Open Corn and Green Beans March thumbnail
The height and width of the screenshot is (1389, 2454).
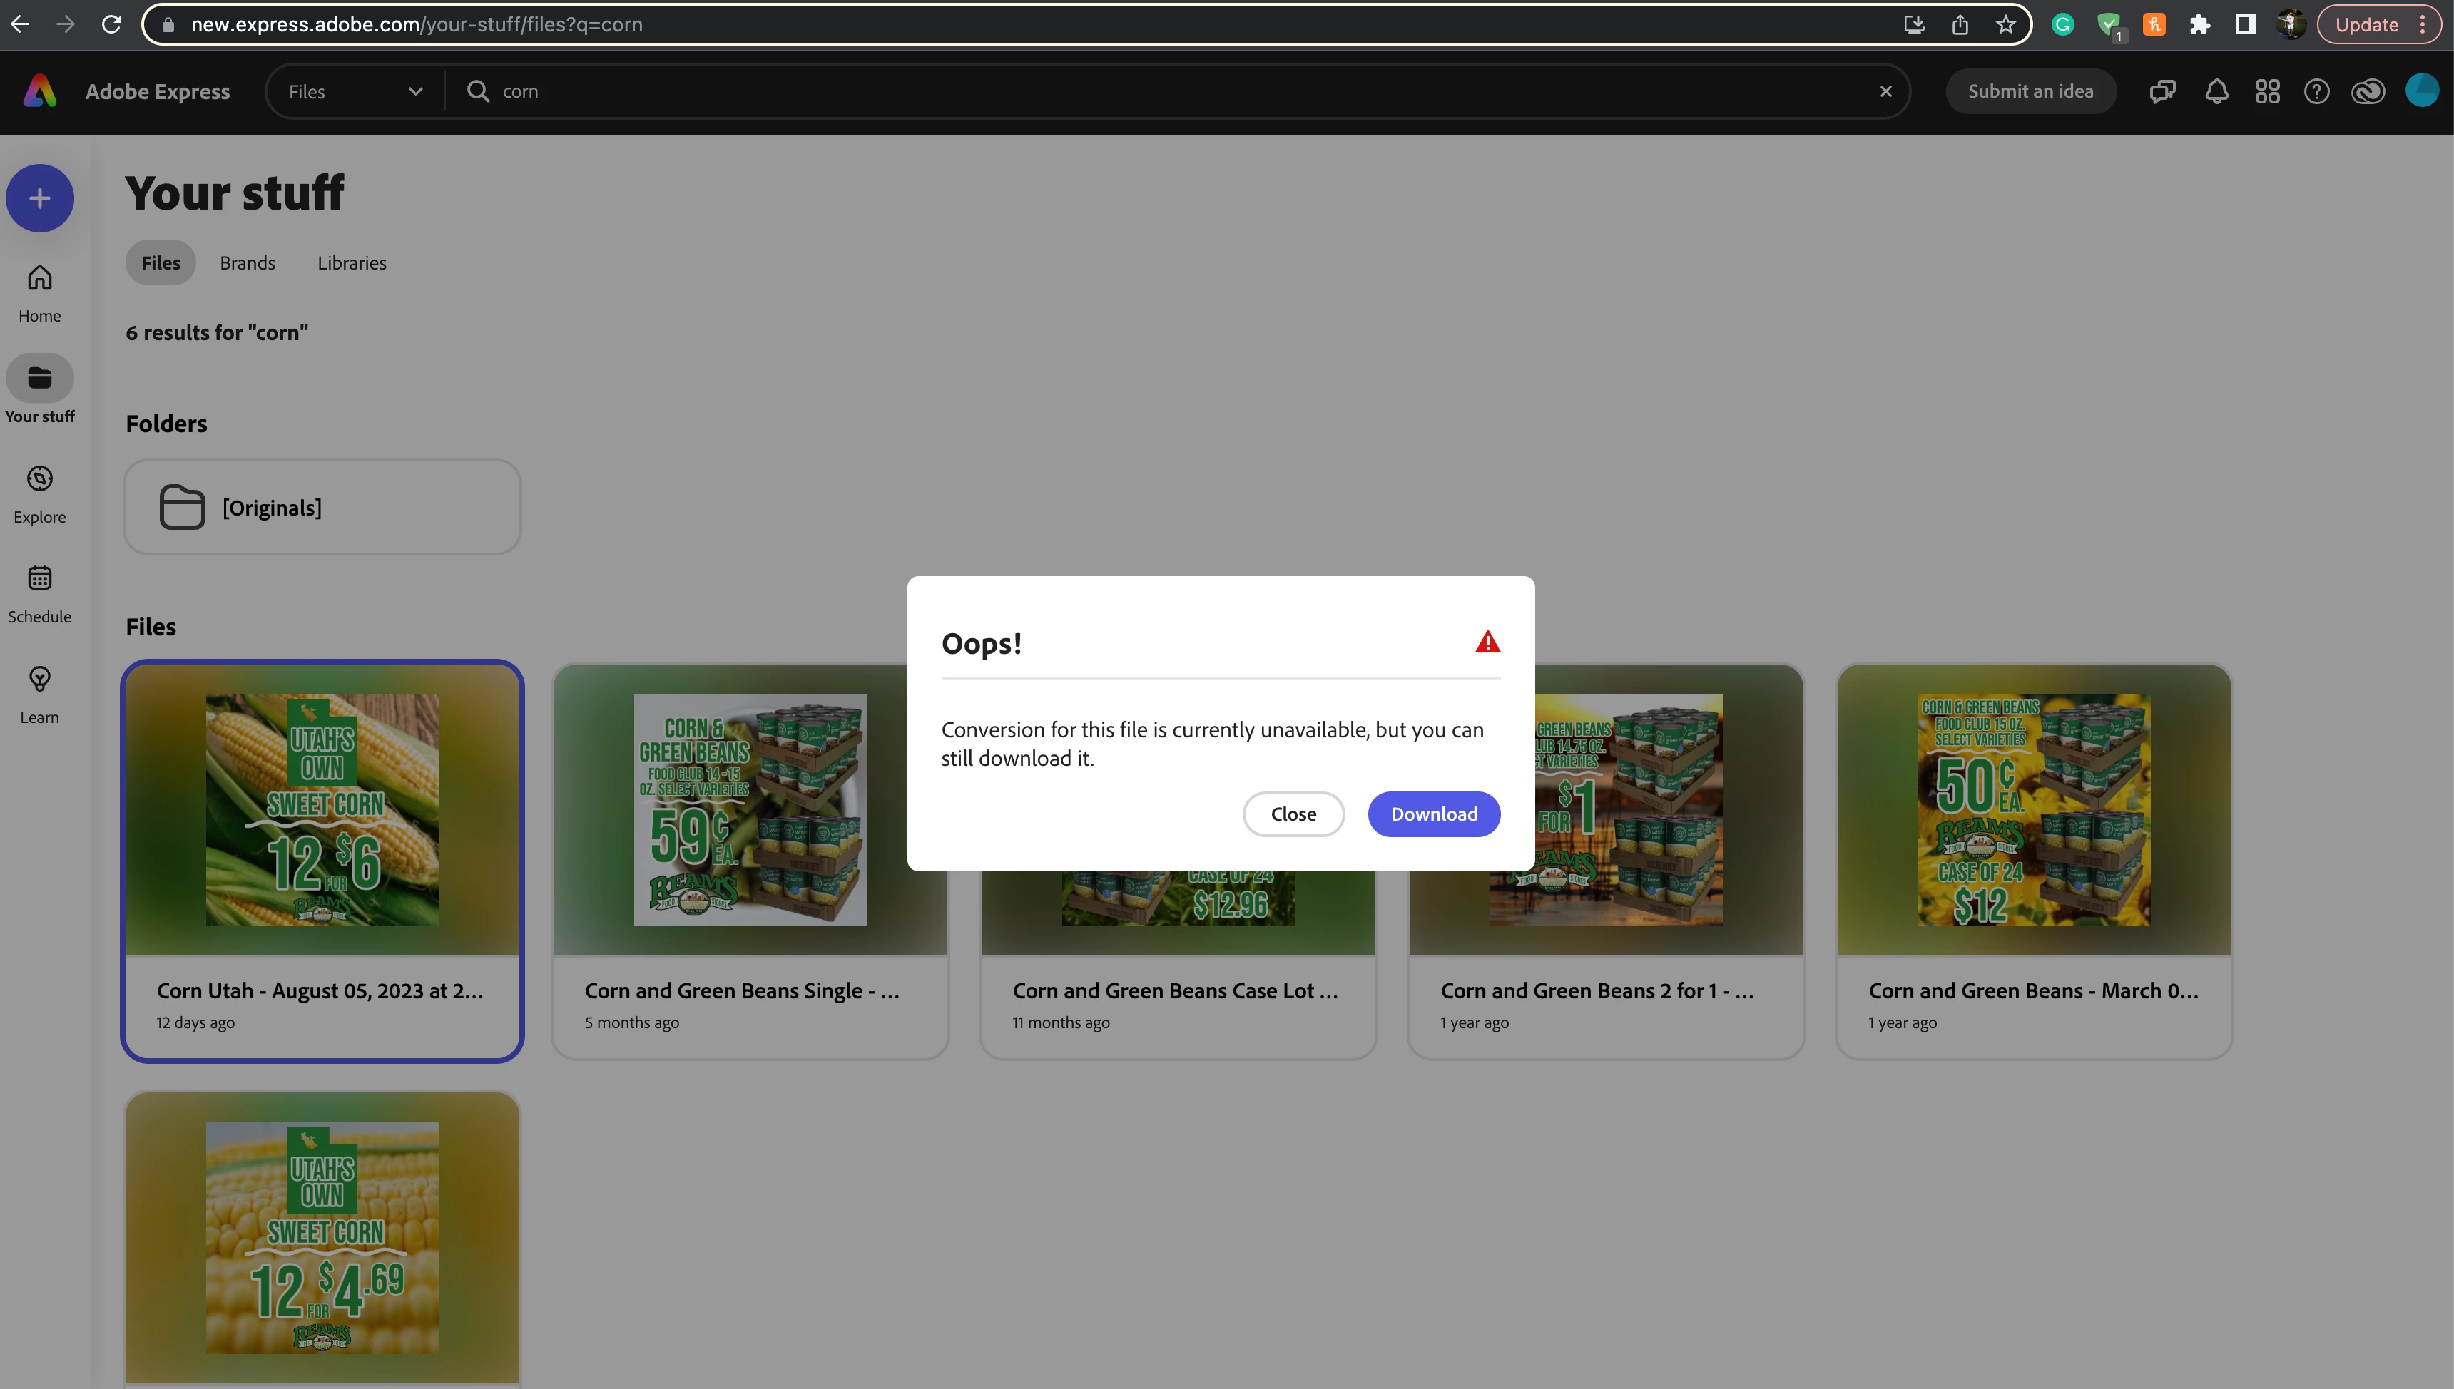click(x=2033, y=810)
